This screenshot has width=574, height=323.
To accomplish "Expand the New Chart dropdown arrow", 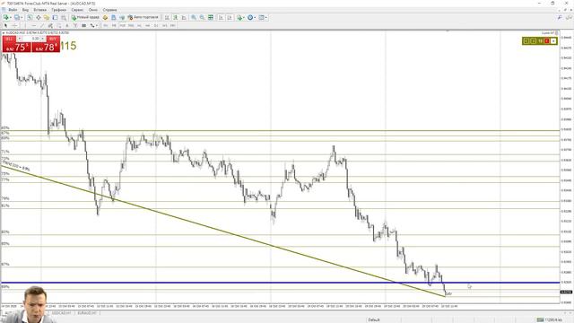I will click(x=11, y=17).
